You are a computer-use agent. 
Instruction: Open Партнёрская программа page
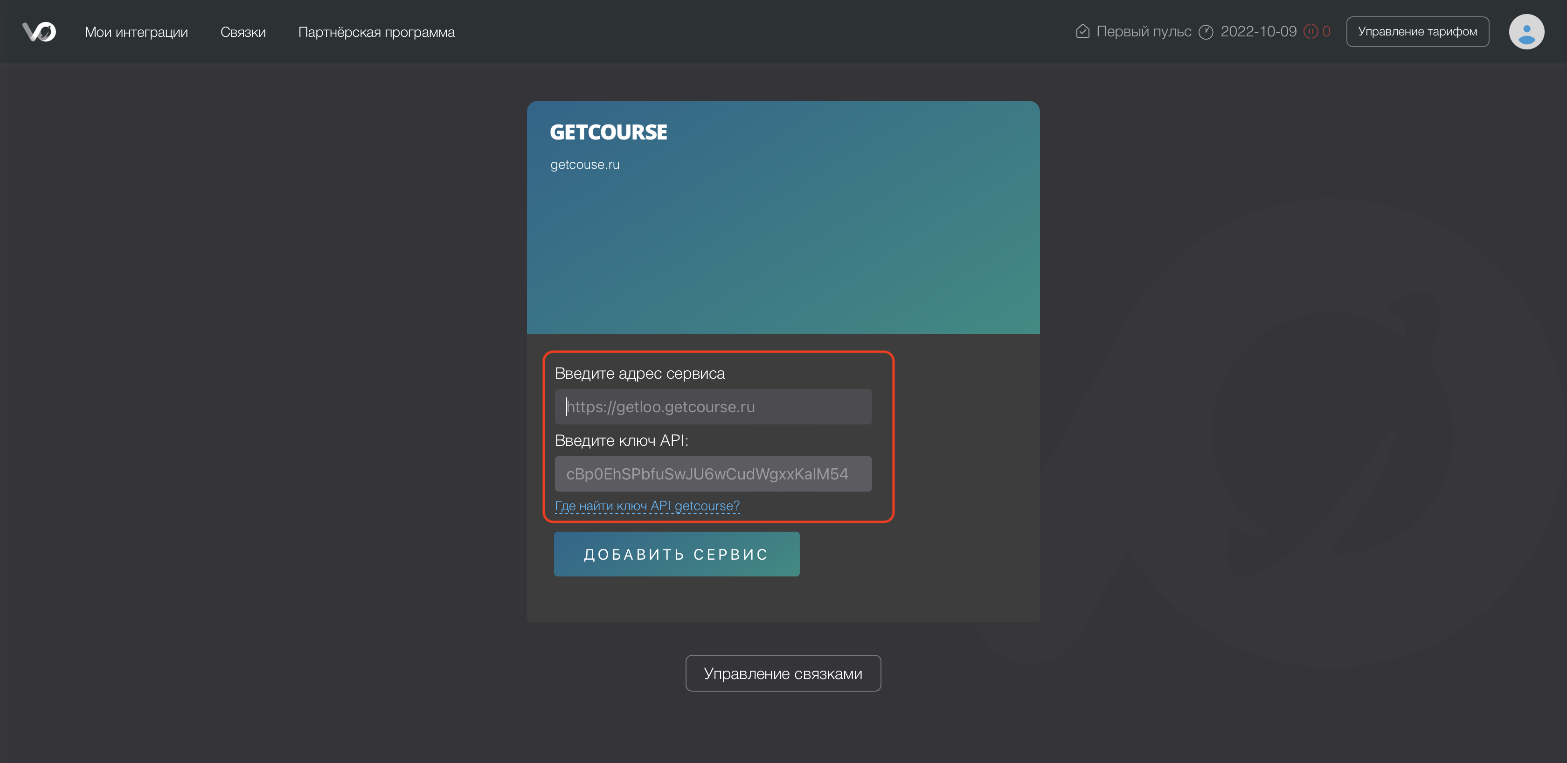[x=376, y=32]
